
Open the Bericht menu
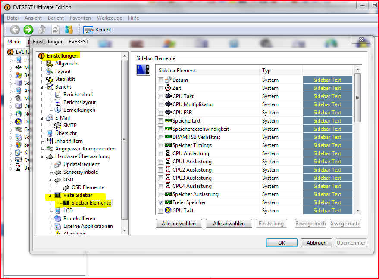tap(56, 18)
